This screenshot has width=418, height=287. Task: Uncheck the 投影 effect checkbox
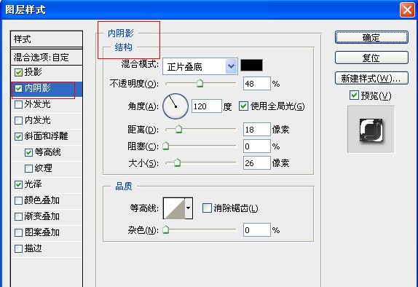coord(18,72)
